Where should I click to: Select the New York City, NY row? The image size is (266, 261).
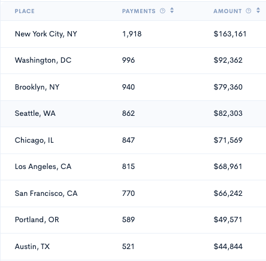133,34
